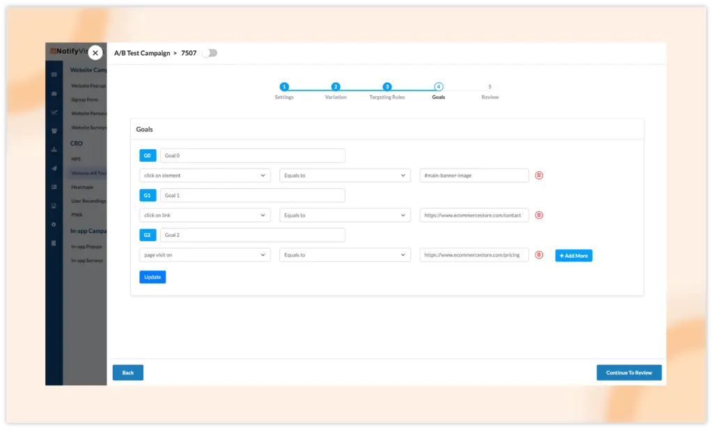Expand the 'Equals to' dropdown for Goal 0
This screenshot has width=713, height=430.
click(345, 176)
